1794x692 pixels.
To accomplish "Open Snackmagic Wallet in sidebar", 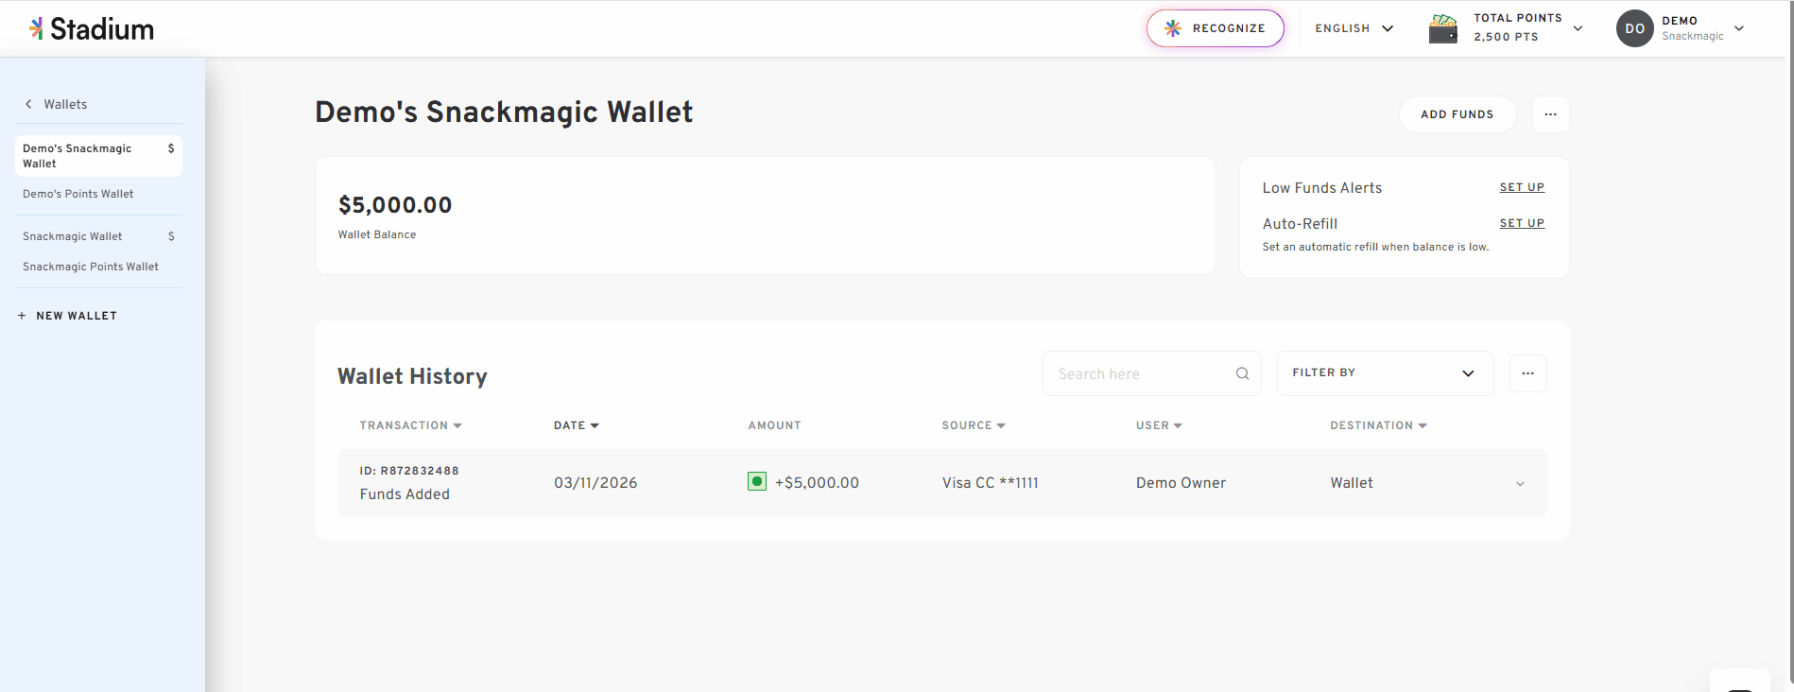I will (73, 236).
